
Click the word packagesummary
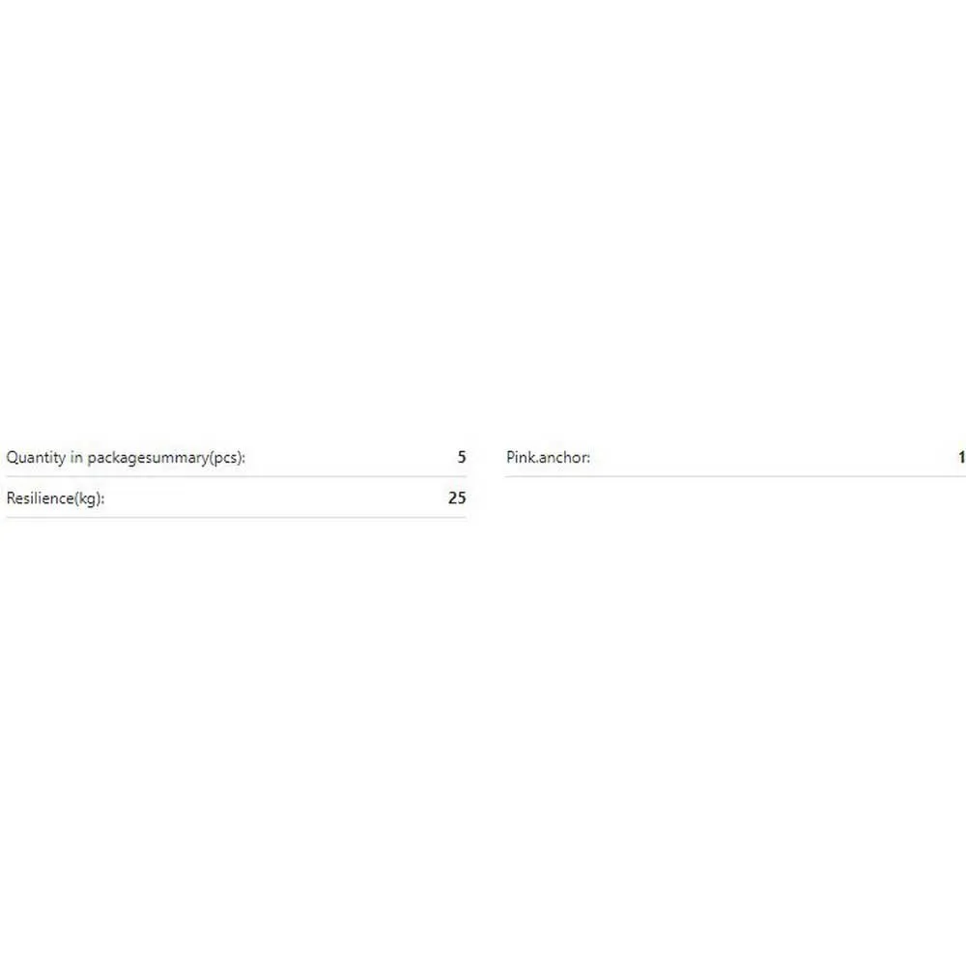[148, 458]
